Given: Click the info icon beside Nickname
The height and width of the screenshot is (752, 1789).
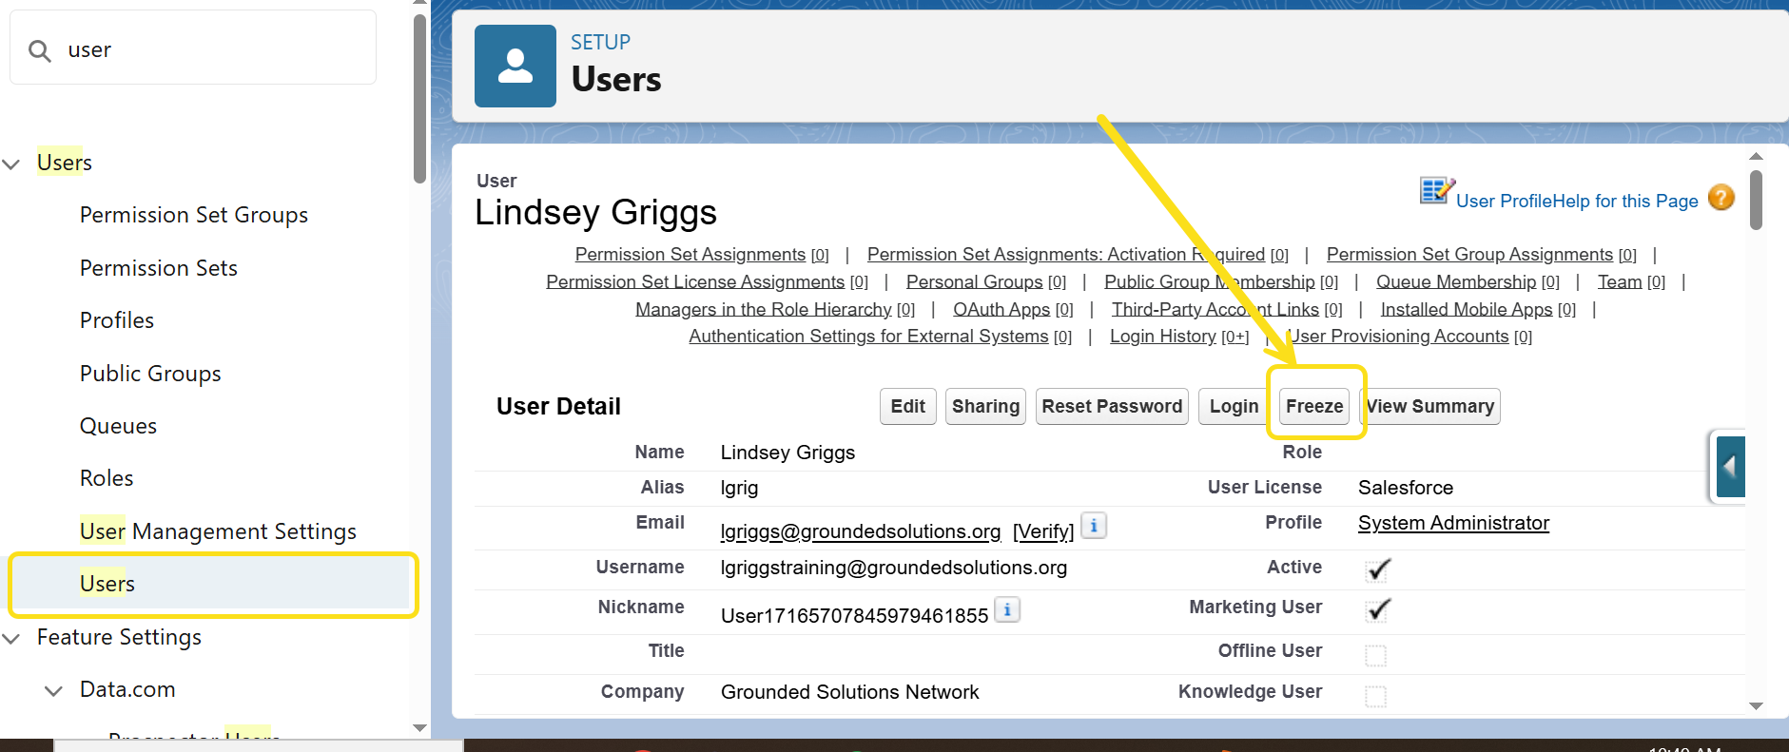Looking at the screenshot, I should pos(1007,609).
